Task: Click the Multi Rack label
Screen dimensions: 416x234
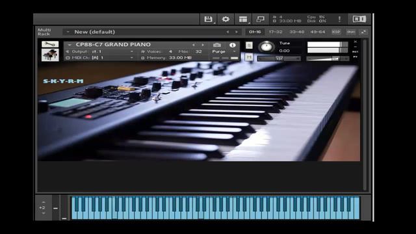Action: [44, 32]
